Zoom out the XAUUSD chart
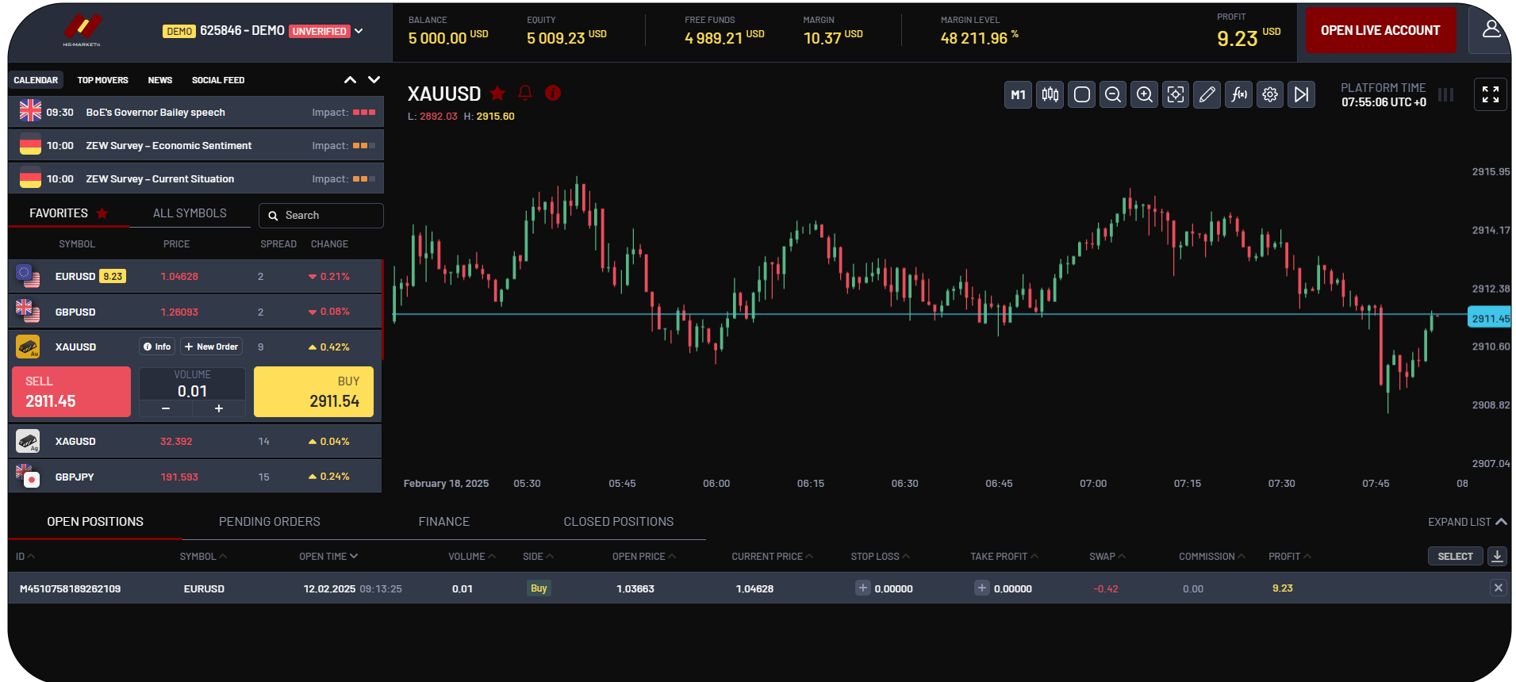The image size is (1516, 682). tap(1113, 95)
